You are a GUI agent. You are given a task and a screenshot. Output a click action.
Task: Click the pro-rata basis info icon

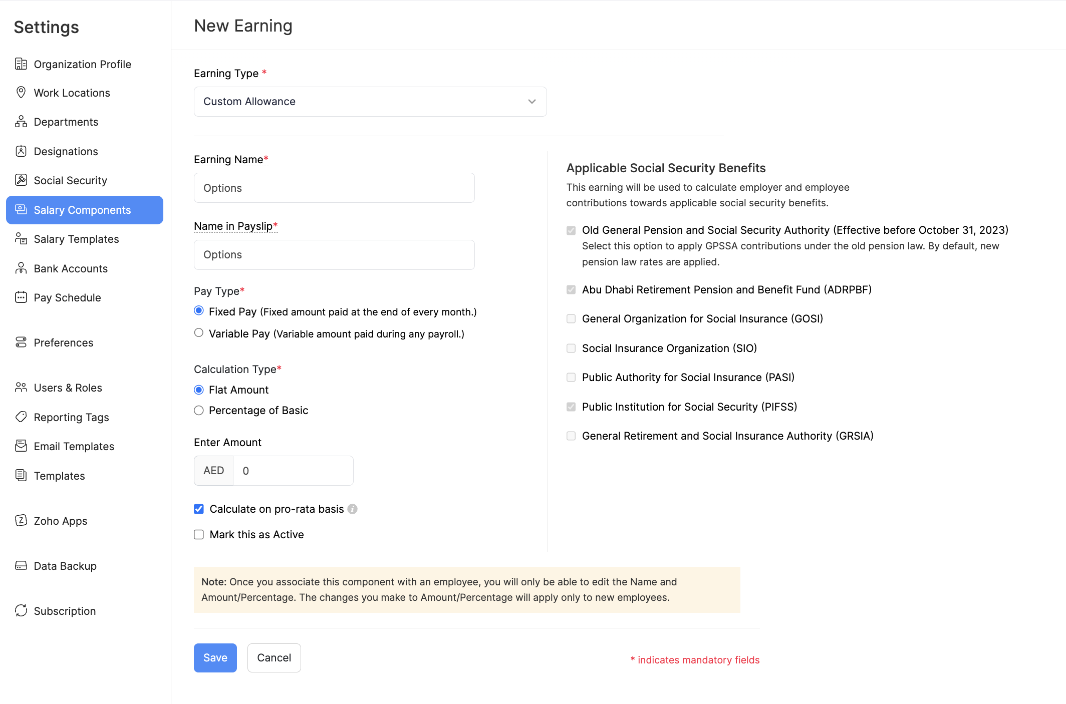353,509
